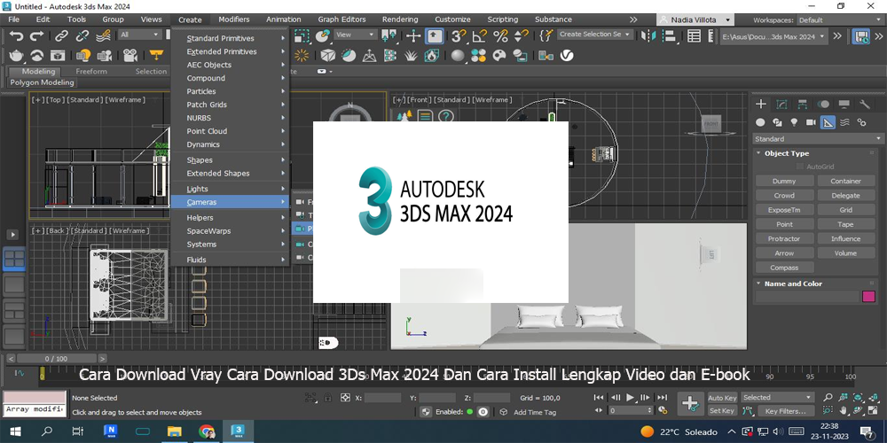Open the Workspaces Default dropdown
Screen dimensions: 887x443
[840, 19]
